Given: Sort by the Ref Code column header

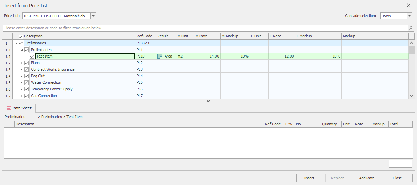Looking at the screenshot, I should (144, 36).
